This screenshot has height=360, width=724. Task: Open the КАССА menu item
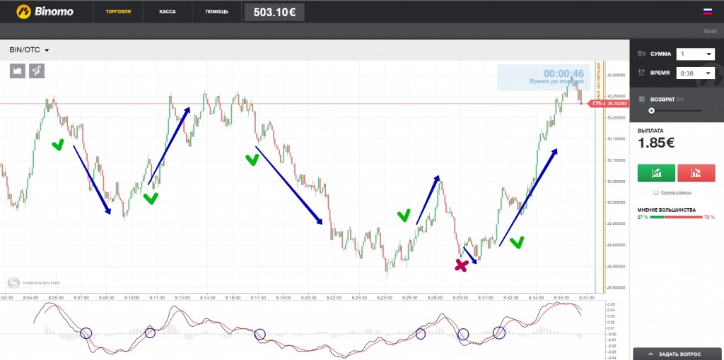167,11
